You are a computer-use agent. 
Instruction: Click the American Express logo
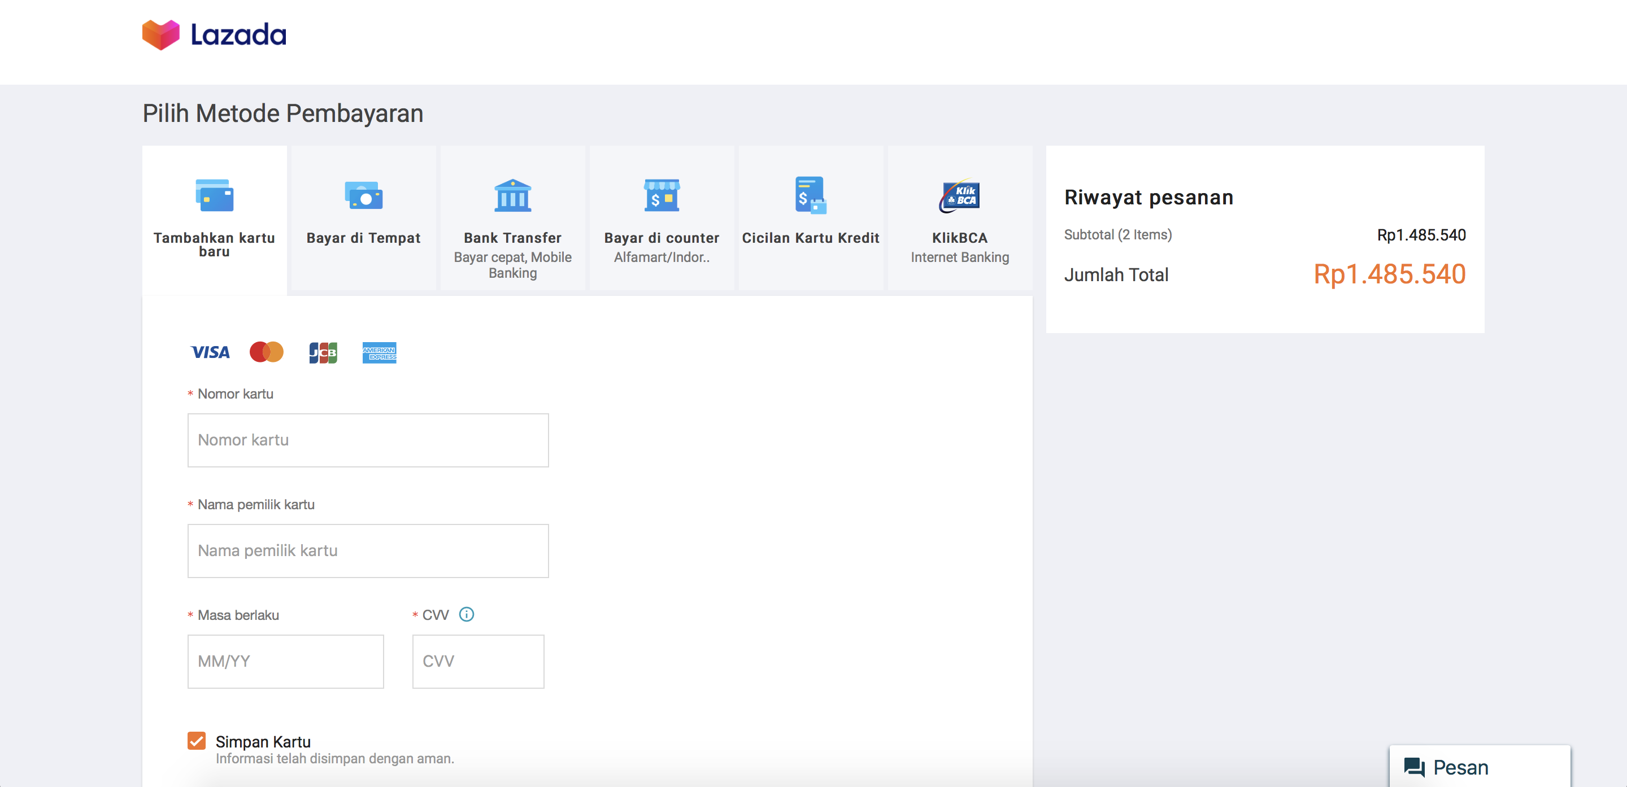pyautogui.click(x=379, y=353)
